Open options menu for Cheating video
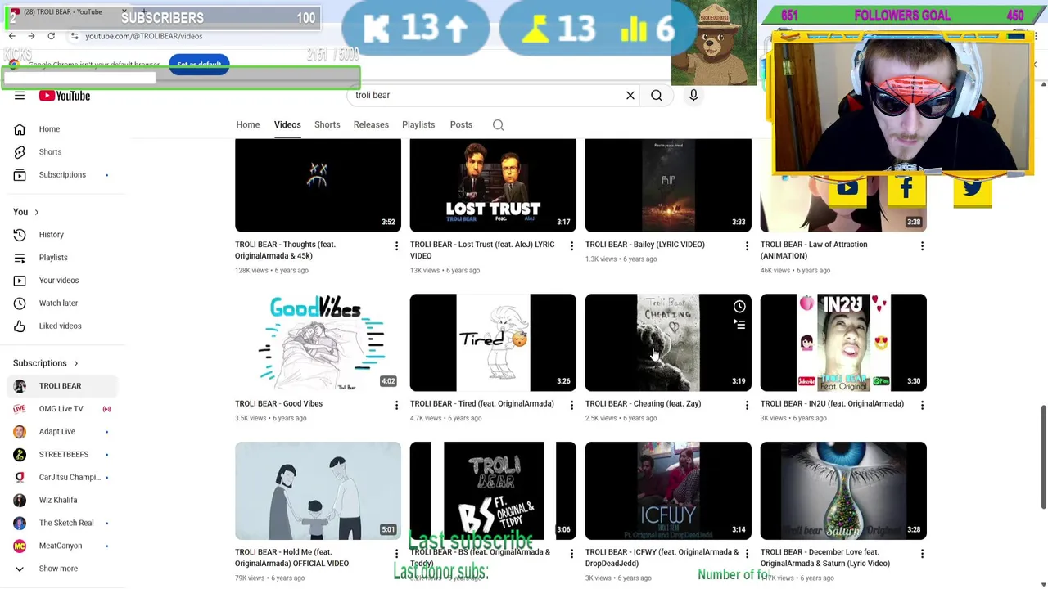1048x589 pixels. 747,405
